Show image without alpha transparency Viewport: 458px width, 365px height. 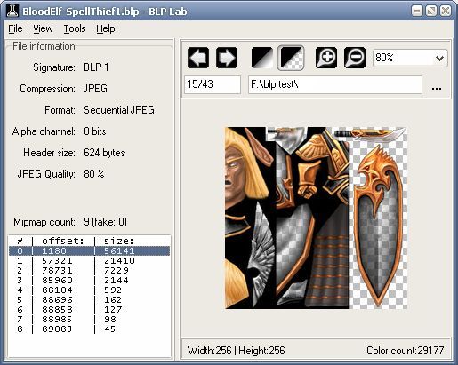click(x=262, y=58)
